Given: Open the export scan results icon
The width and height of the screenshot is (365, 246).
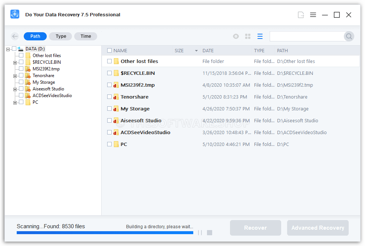Looking at the screenshot, I should (301, 15).
